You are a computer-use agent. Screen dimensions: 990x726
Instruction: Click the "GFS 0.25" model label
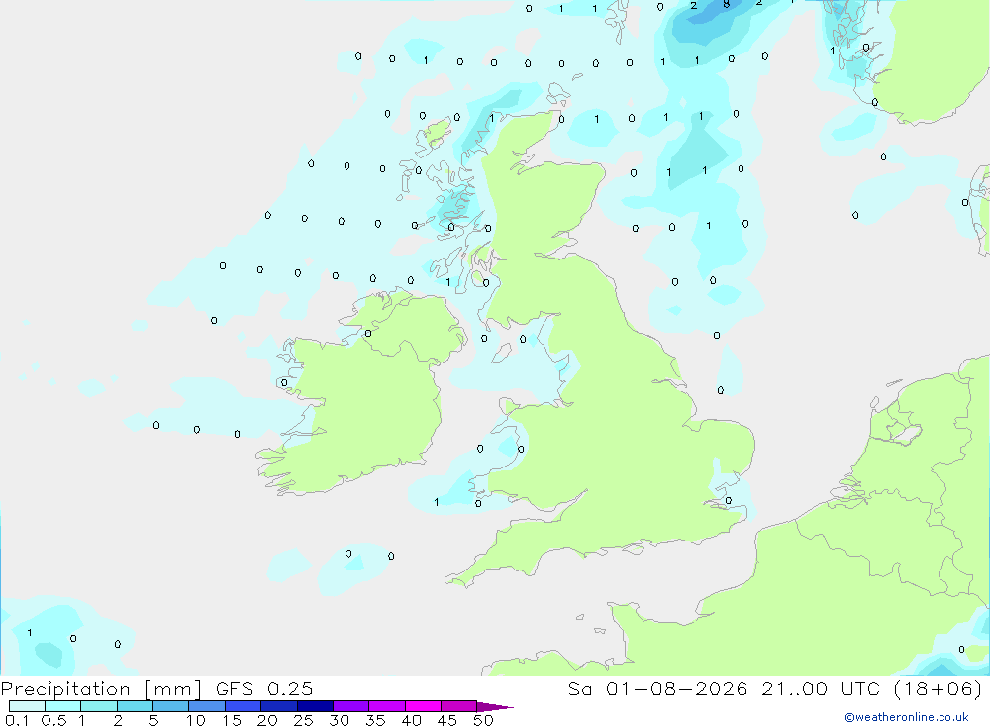coord(264,688)
